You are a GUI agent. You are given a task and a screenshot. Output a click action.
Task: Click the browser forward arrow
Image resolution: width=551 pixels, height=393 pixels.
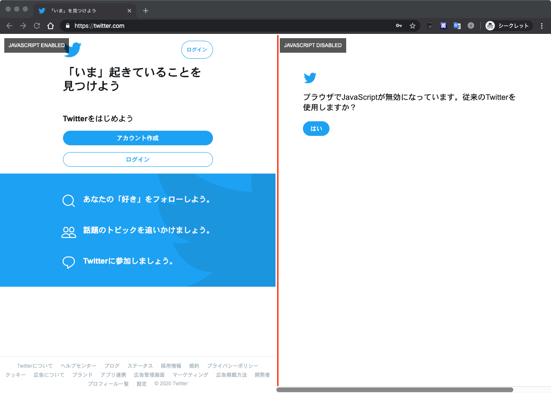coord(23,26)
